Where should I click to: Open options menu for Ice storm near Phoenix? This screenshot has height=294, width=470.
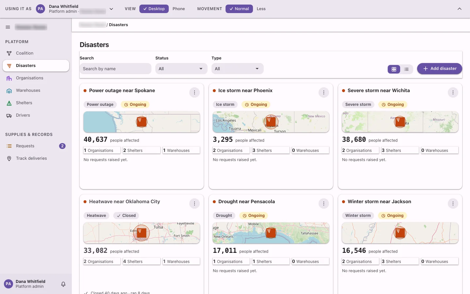(324, 92)
